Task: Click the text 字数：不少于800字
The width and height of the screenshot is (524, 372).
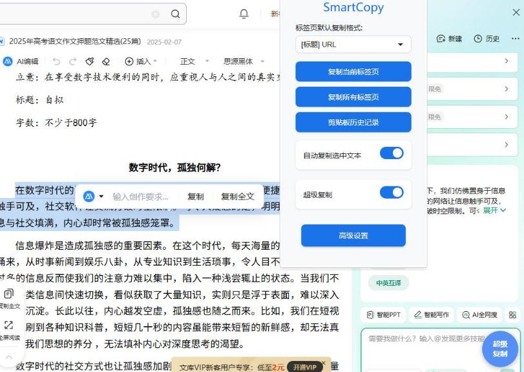Action: (56, 123)
